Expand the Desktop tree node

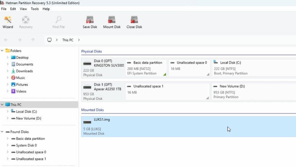pyautogui.click(x=8, y=57)
